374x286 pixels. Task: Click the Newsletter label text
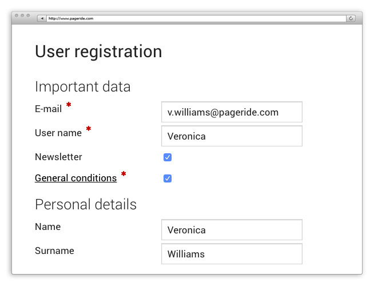click(58, 157)
